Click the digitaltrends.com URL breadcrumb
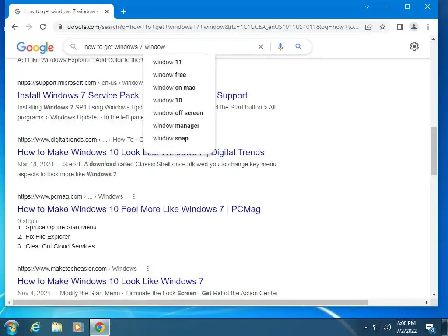Viewport: 448px width, 336px height. pos(80,140)
